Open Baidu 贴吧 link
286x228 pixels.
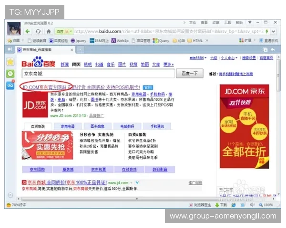pos(88,65)
